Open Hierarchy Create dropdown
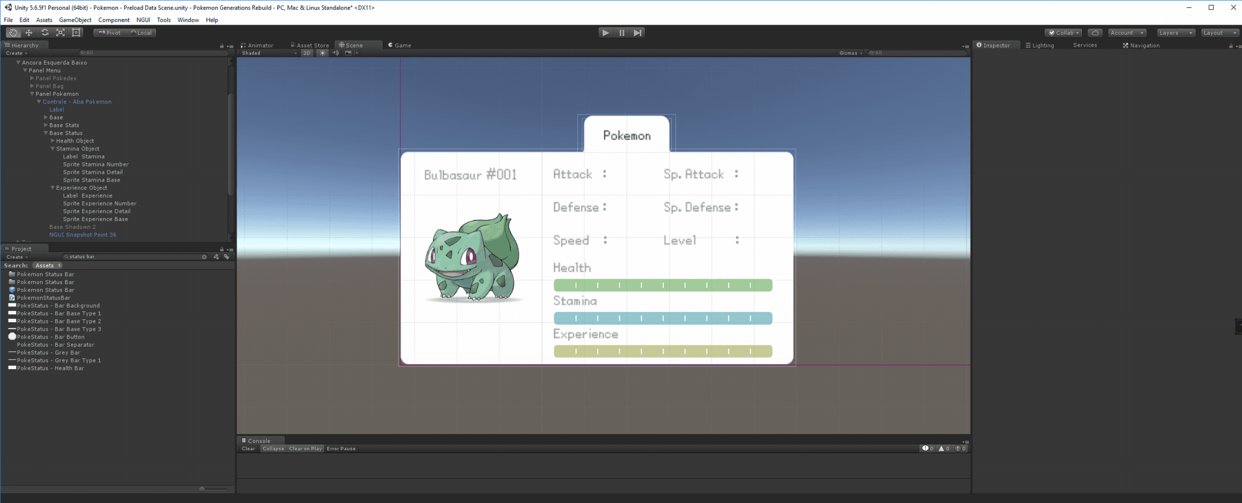The height and width of the screenshot is (503, 1242). pyautogui.click(x=16, y=53)
